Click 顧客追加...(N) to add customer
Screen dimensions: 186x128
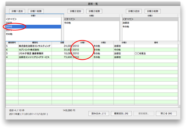tap(121, 114)
